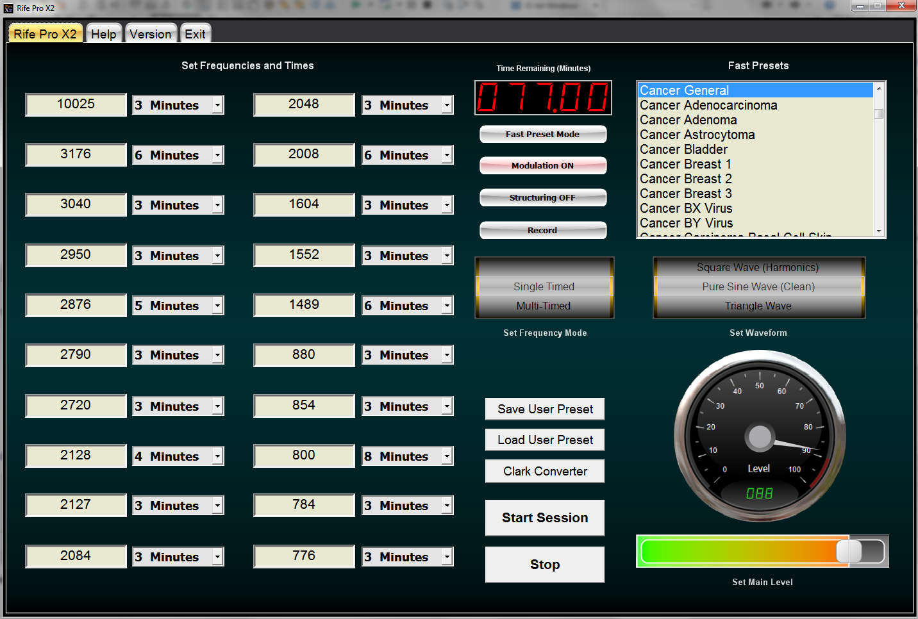Select Cancer Adenocarcinoma preset
Screen dimensions: 918x619
click(755, 105)
